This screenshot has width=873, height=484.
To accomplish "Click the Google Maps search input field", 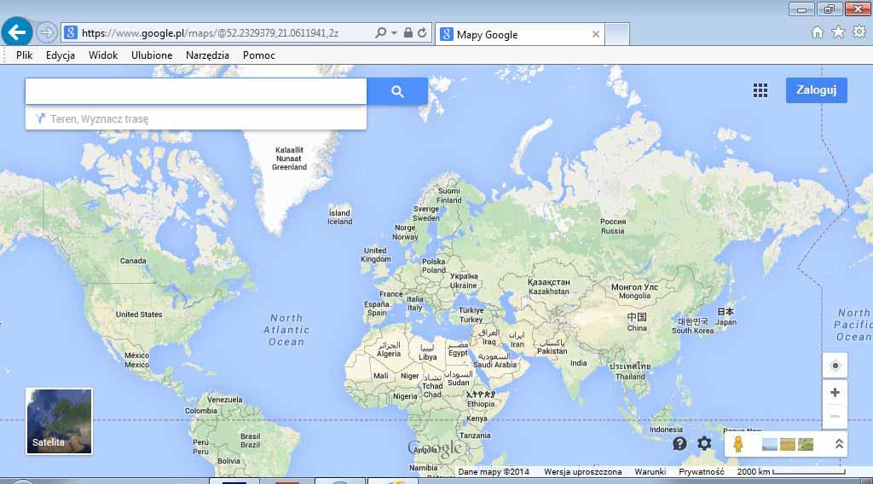I will (x=196, y=90).
